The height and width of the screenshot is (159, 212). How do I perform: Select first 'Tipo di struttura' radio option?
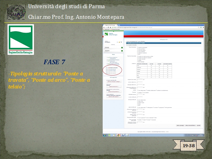(138, 47)
